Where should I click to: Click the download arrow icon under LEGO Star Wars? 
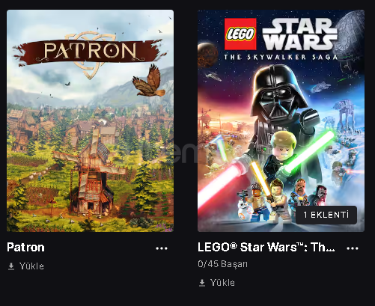click(x=202, y=283)
